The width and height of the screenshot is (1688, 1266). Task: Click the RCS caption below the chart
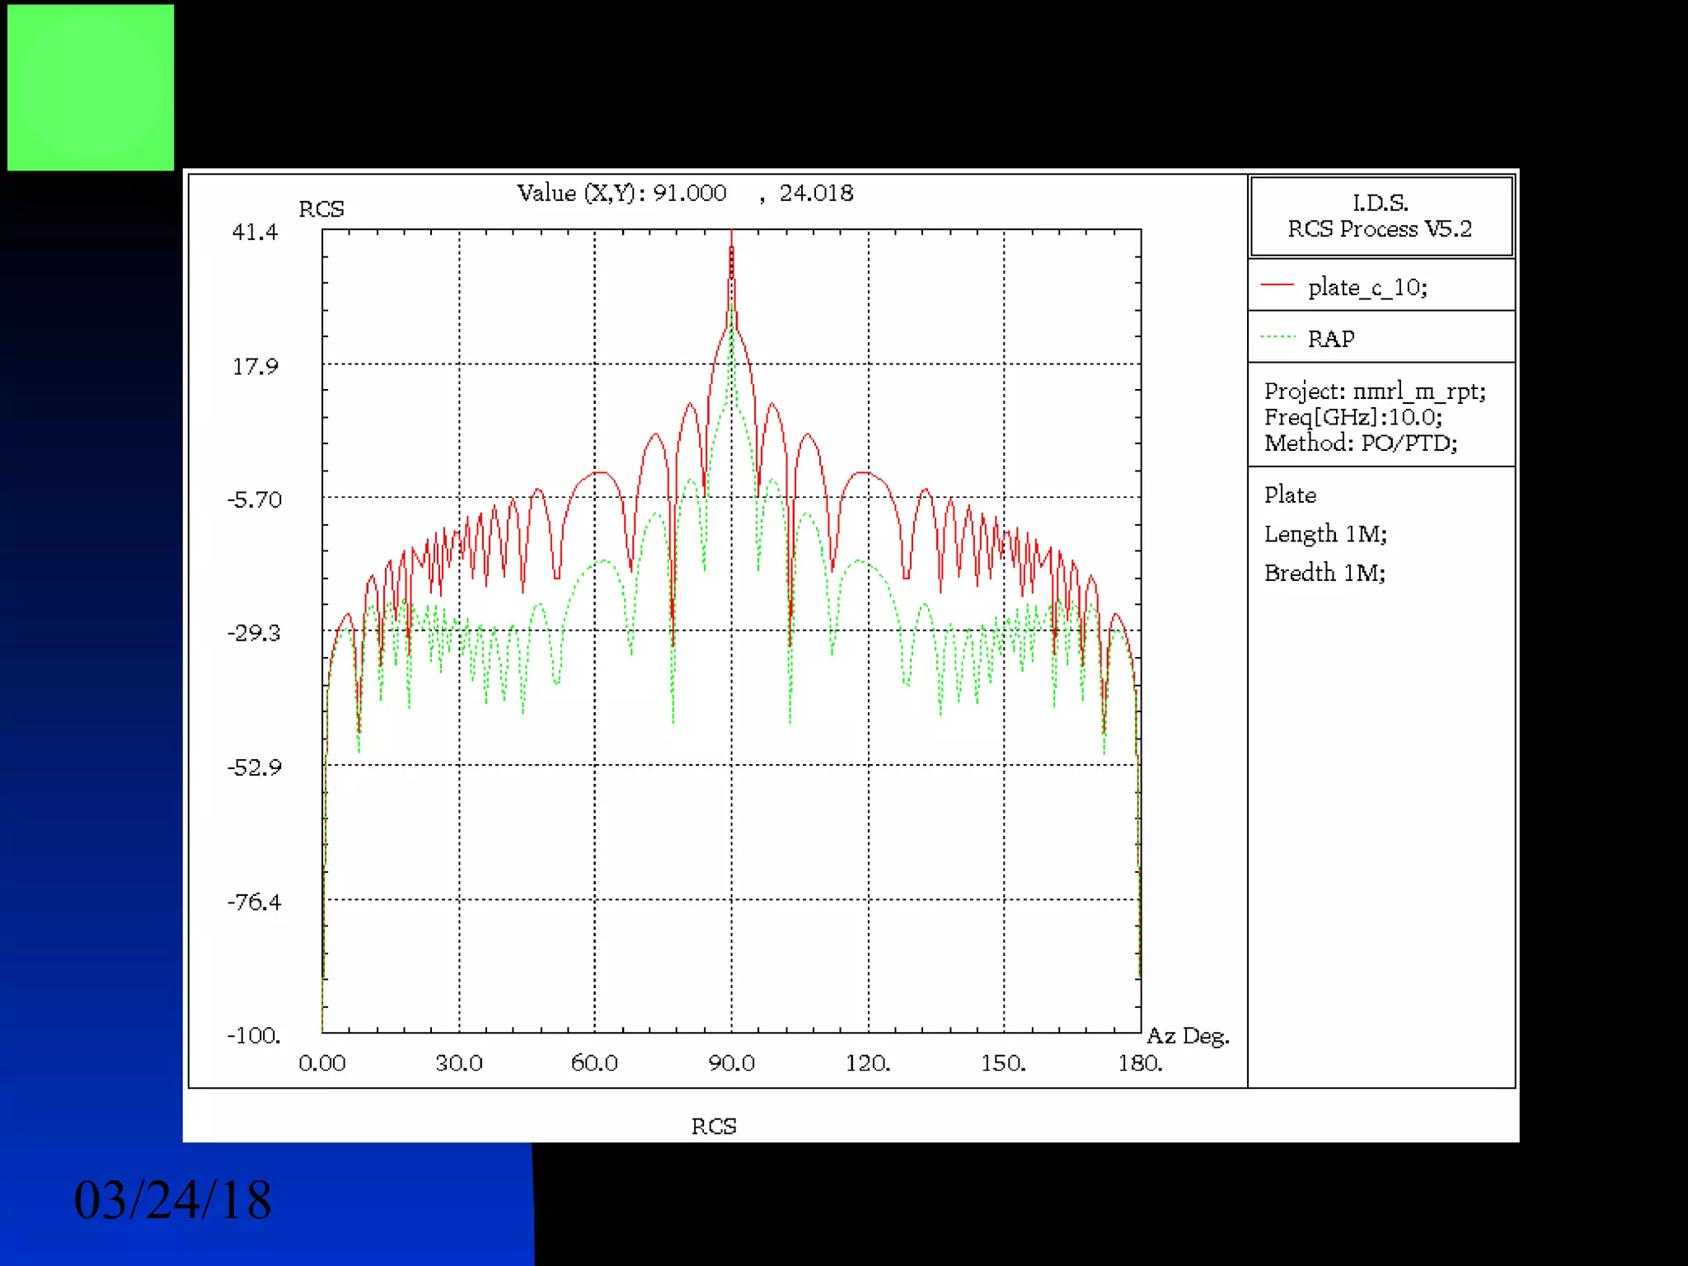(714, 1126)
